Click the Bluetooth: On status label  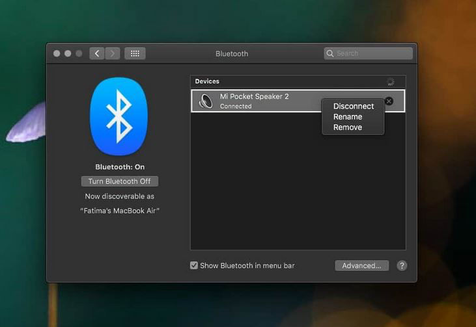(x=120, y=167)
